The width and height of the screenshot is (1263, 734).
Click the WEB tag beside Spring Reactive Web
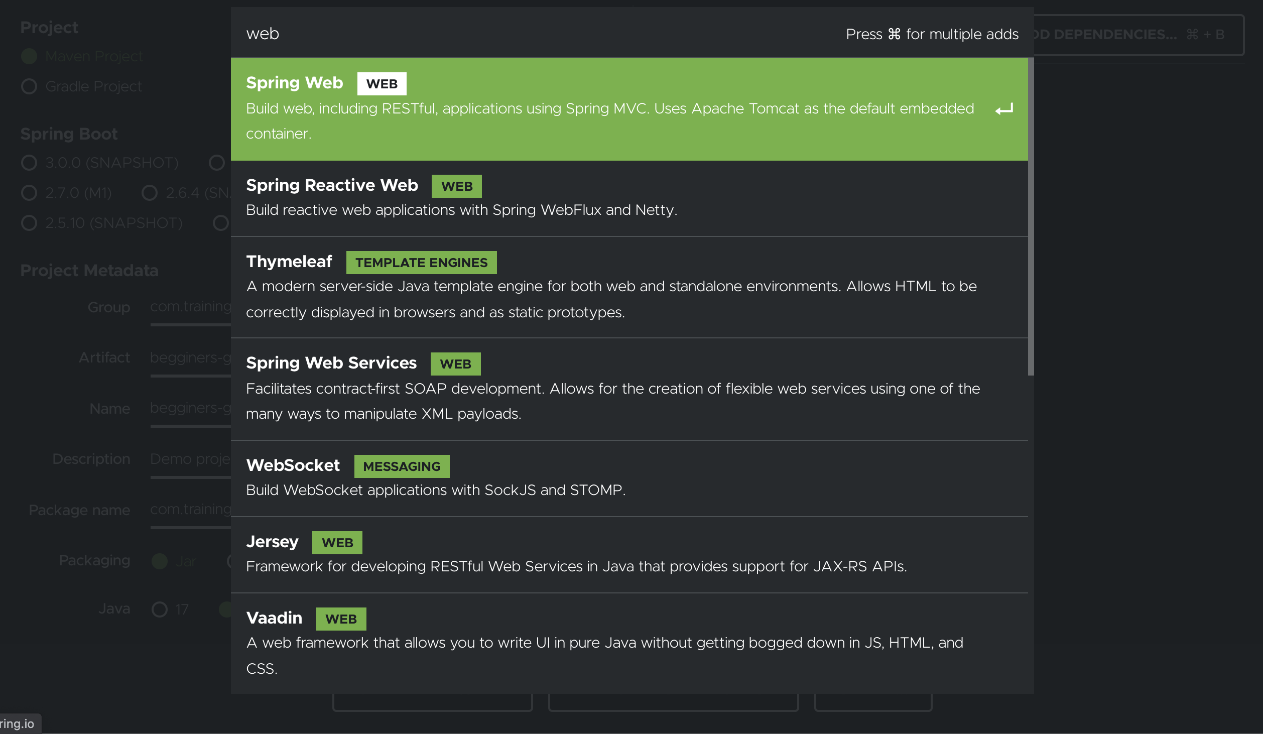[x=457, y=186]
